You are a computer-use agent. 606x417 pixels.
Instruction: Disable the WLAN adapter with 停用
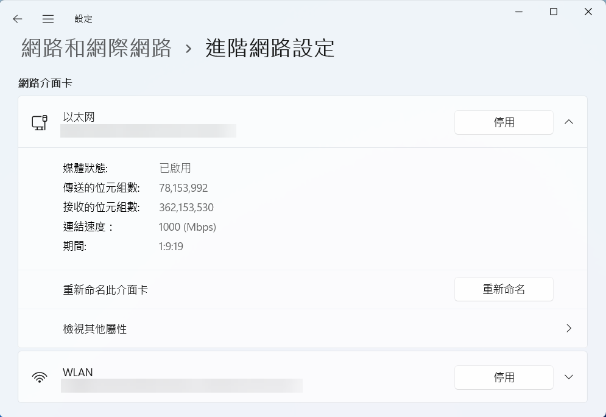[504, 377]
